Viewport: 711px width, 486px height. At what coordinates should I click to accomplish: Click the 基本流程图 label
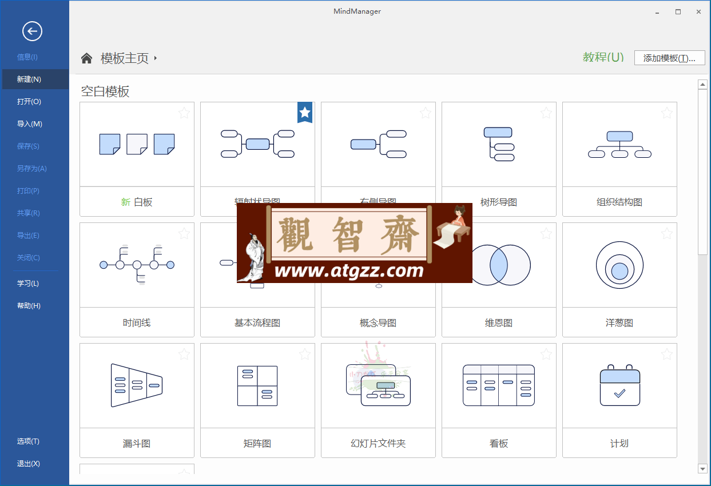pos(257,322)
